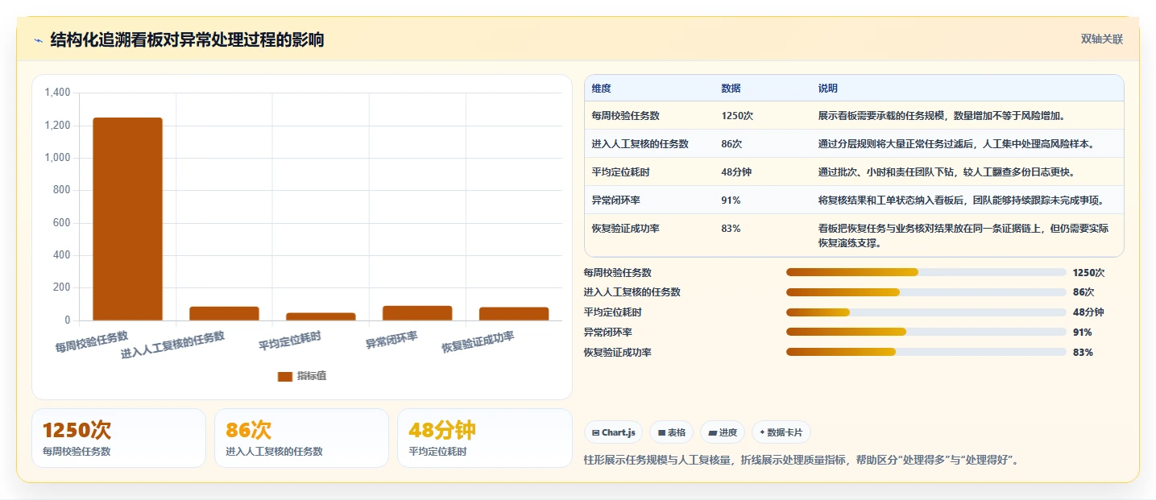
Task: Click the 每周校验任务数 progress bar
Action: pyautogui.click(x=926, y=272)
